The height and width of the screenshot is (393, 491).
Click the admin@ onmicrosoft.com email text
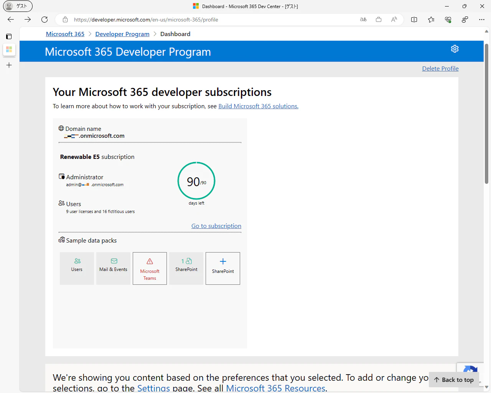click(x=95, y=185)
